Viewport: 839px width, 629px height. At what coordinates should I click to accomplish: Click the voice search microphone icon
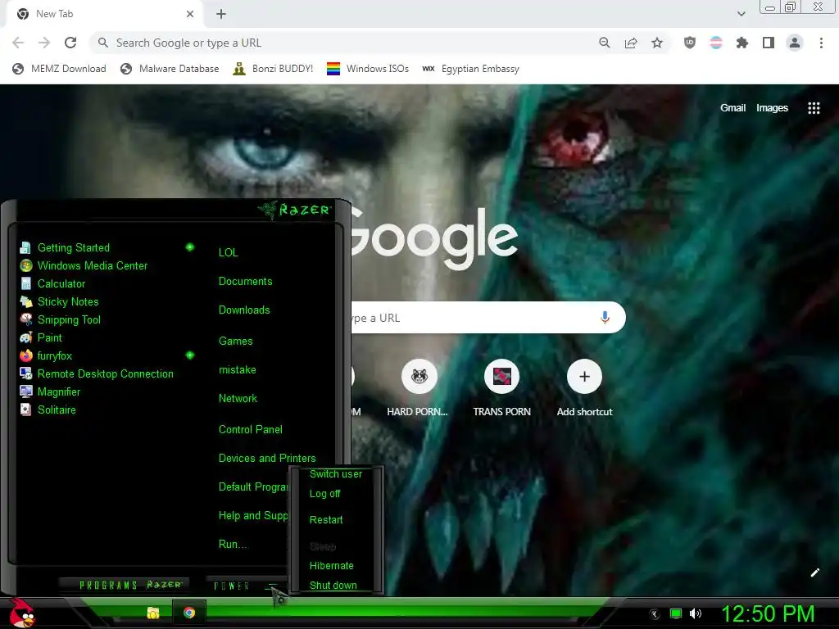[605, 318]
